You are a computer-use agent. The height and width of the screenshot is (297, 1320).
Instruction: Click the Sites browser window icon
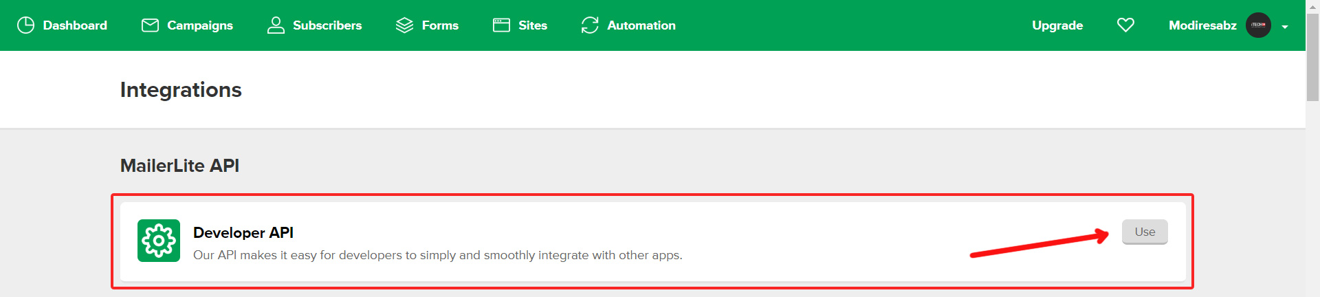[501, 25]
